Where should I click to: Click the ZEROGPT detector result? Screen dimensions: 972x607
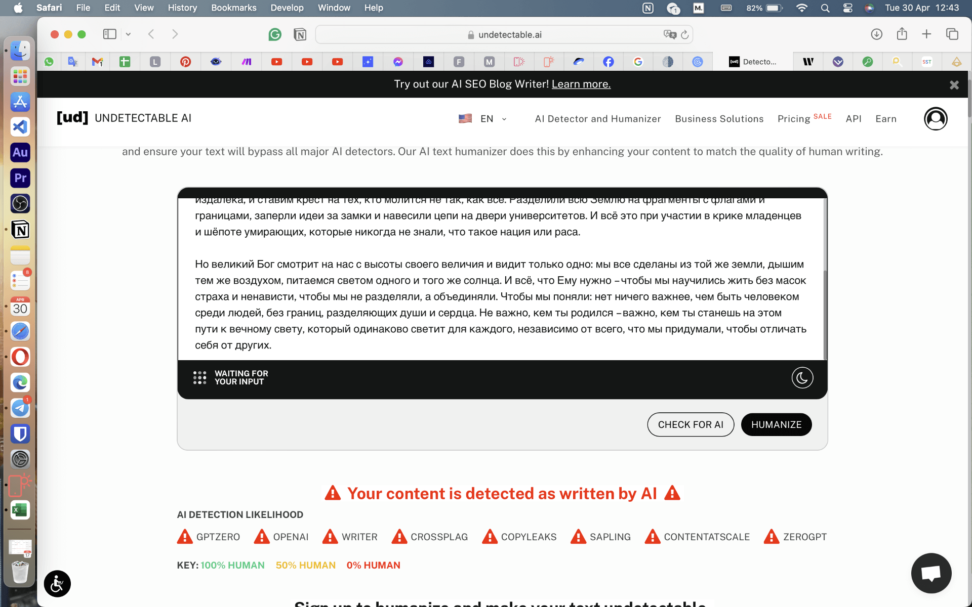[x=795, y=537]
